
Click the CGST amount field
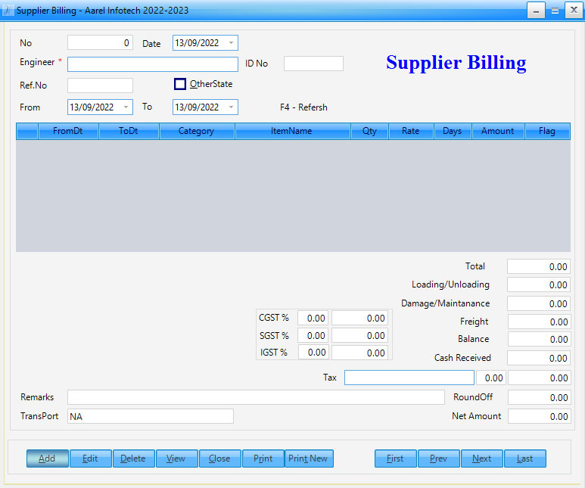coord(359,319)
